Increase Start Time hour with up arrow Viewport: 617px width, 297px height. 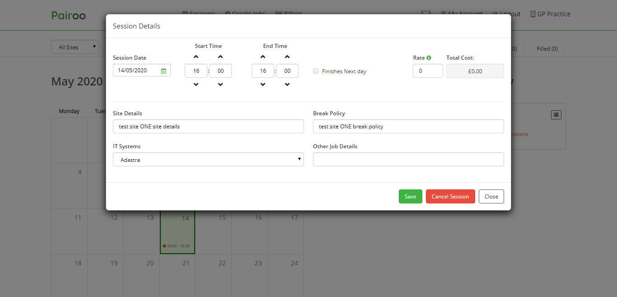click(x=196, y=57)
